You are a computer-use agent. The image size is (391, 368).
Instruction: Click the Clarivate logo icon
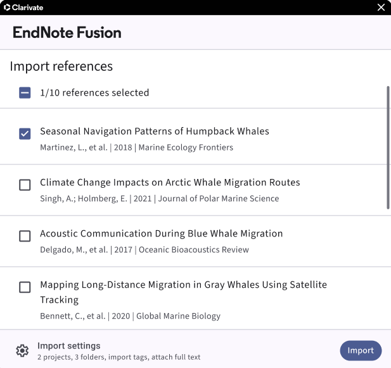[7, 8]
